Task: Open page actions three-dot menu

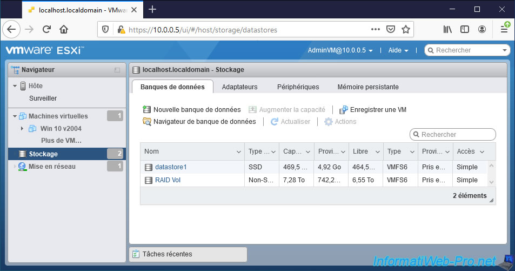Action: (376, 29)
